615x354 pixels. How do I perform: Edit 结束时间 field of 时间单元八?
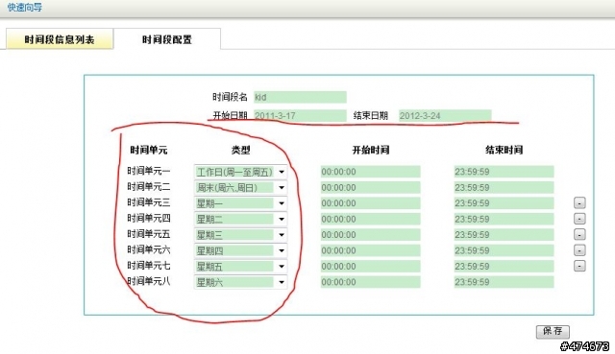tap(504, 282)
